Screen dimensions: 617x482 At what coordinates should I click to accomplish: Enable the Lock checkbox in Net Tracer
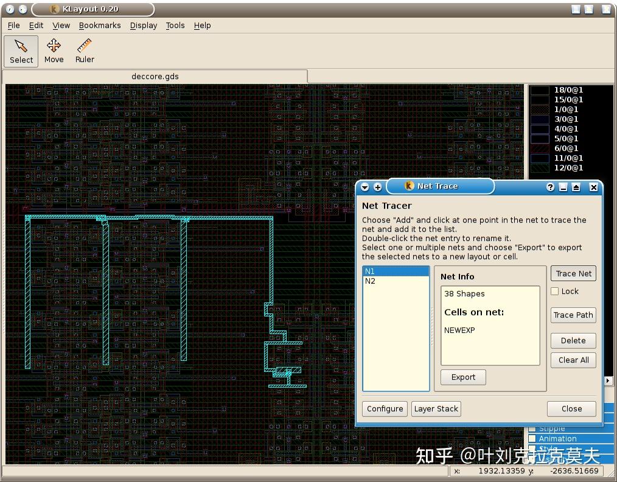coord(554,291)
